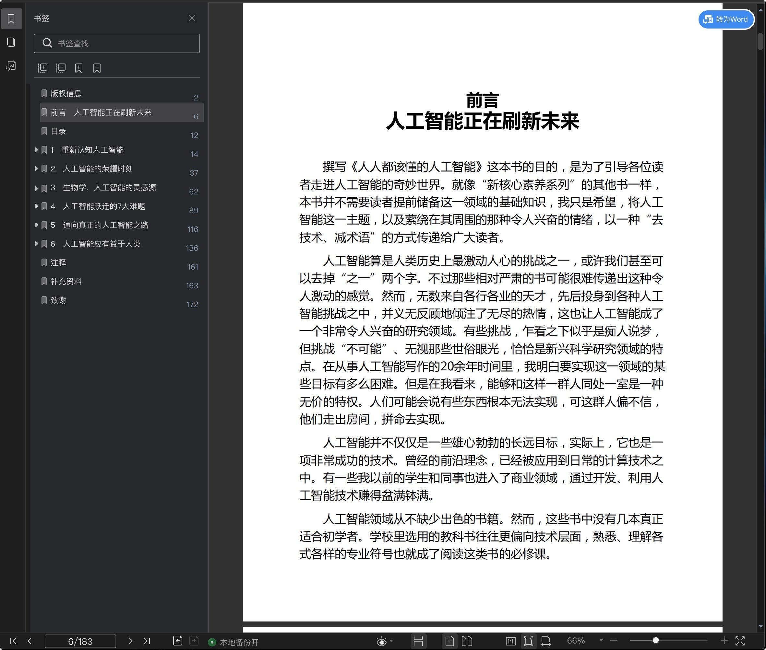Toggle continuous scrolling view icon
Image resolution: width=766 pixels, height=650 pixels.
pos(418,642)
